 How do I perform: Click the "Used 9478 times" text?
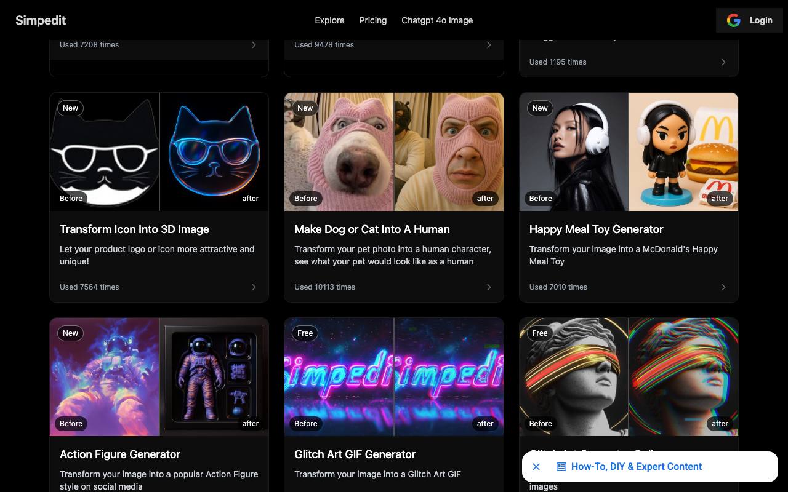pos(324,45)
